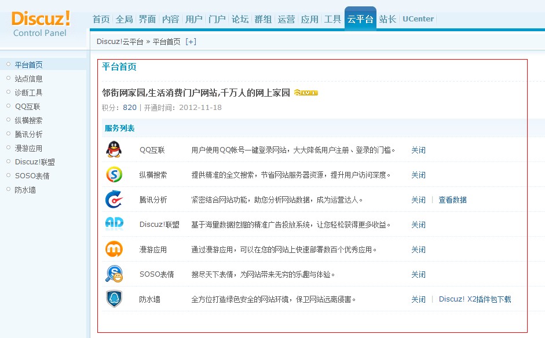
Task: Click the QQ互联 name in service list
Action: point(152,150)
